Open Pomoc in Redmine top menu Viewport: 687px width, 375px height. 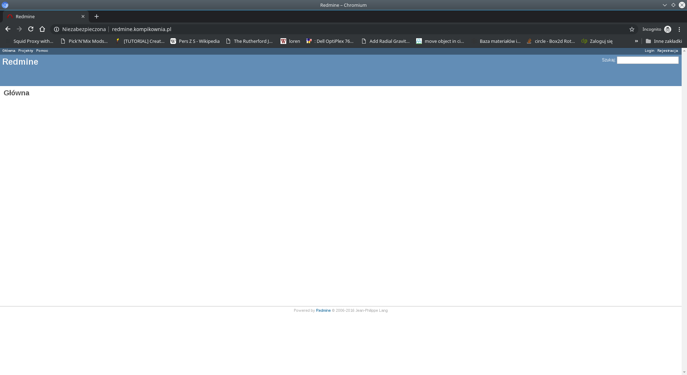(x=42, y=51)
